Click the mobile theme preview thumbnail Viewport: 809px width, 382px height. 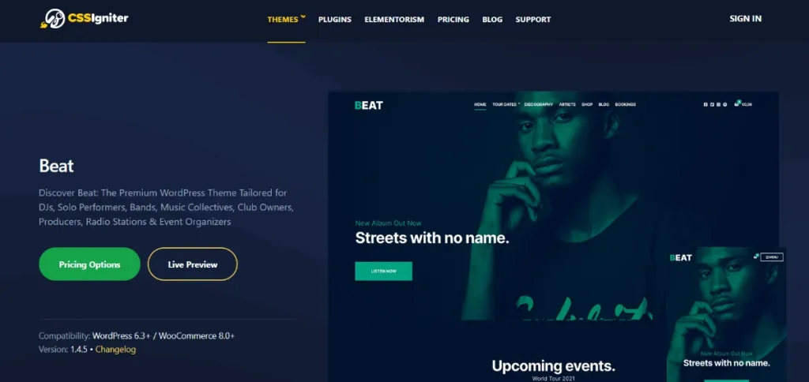(726, 314)
